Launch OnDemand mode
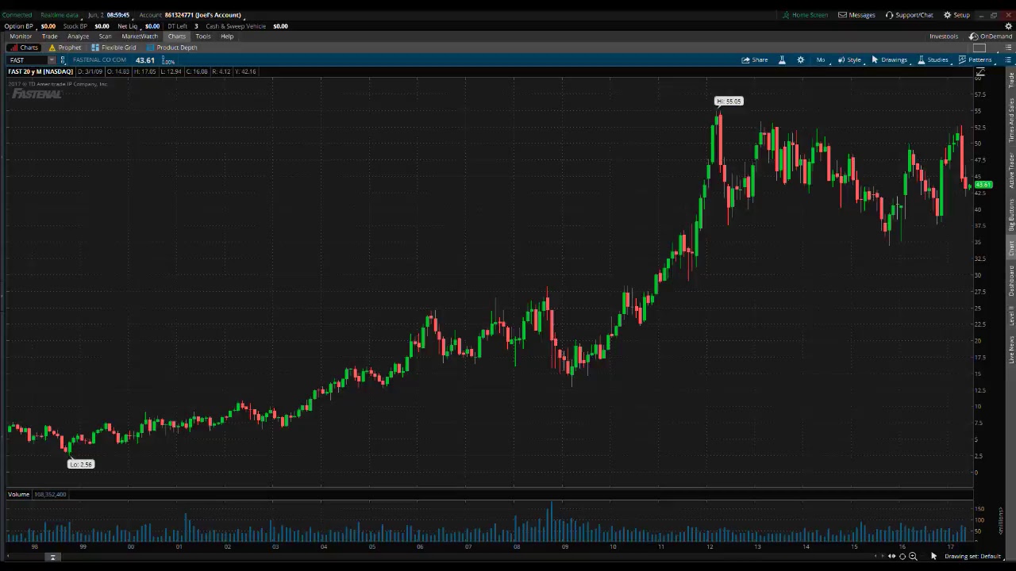1016x571 pixels. tap(991, 36)
